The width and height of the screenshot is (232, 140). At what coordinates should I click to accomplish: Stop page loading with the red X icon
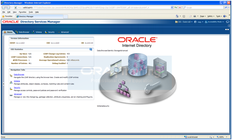180,7
